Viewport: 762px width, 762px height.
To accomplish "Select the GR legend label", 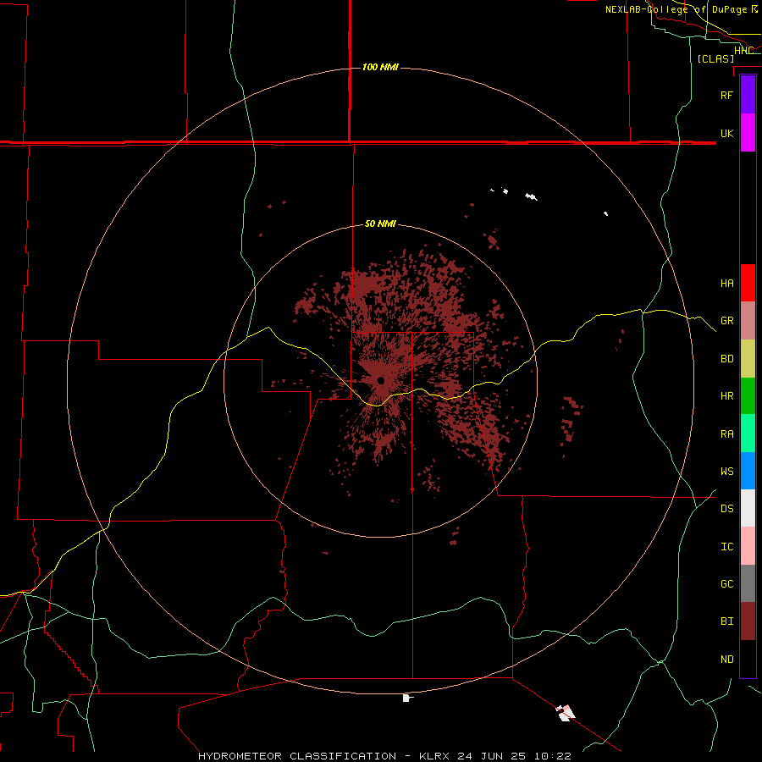I will (726, 321).
